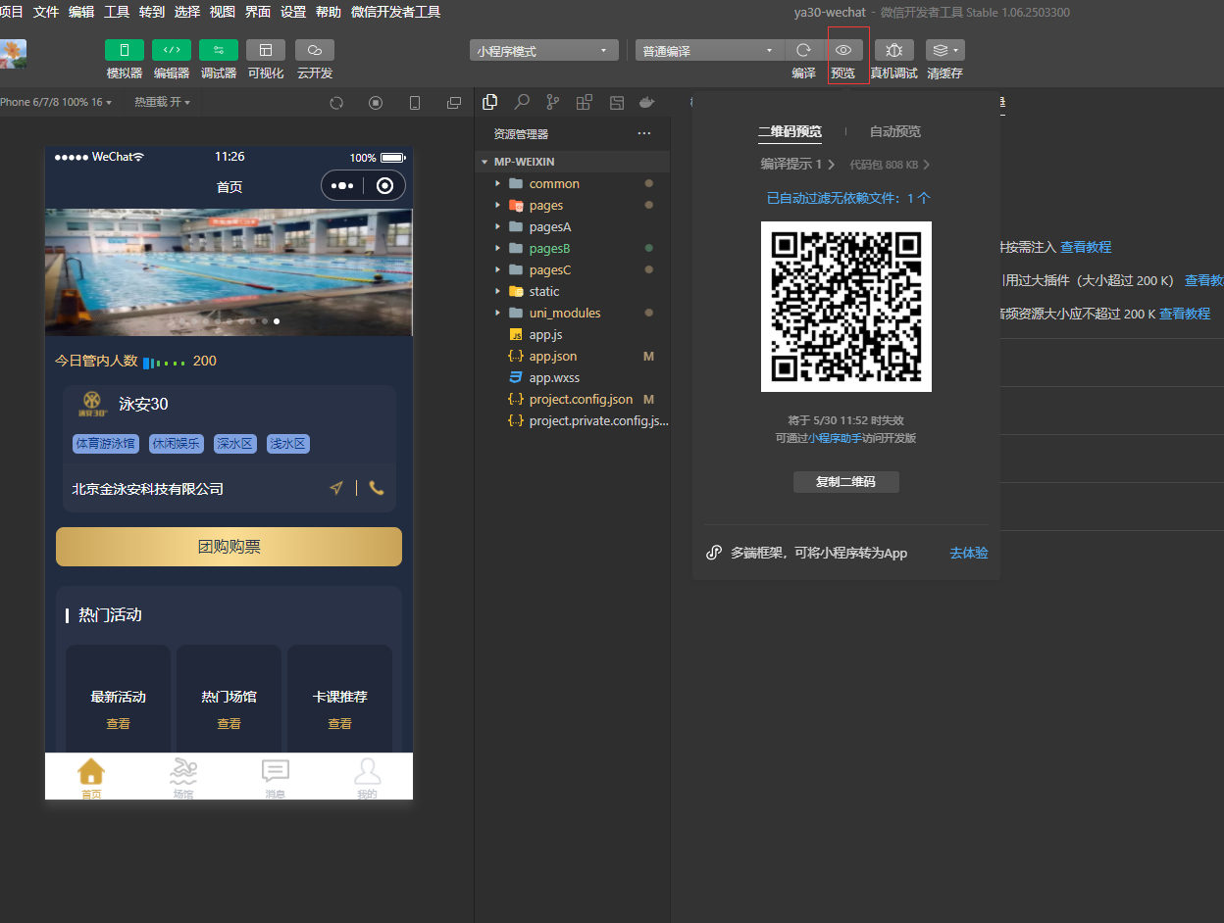Viewport: 1224px width, 923px height.
Task: Expand the pagesA folder
Action: click(x=573, y=226)
